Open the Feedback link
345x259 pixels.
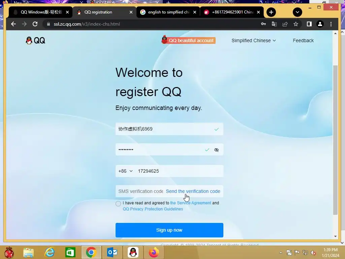point(303,40)
